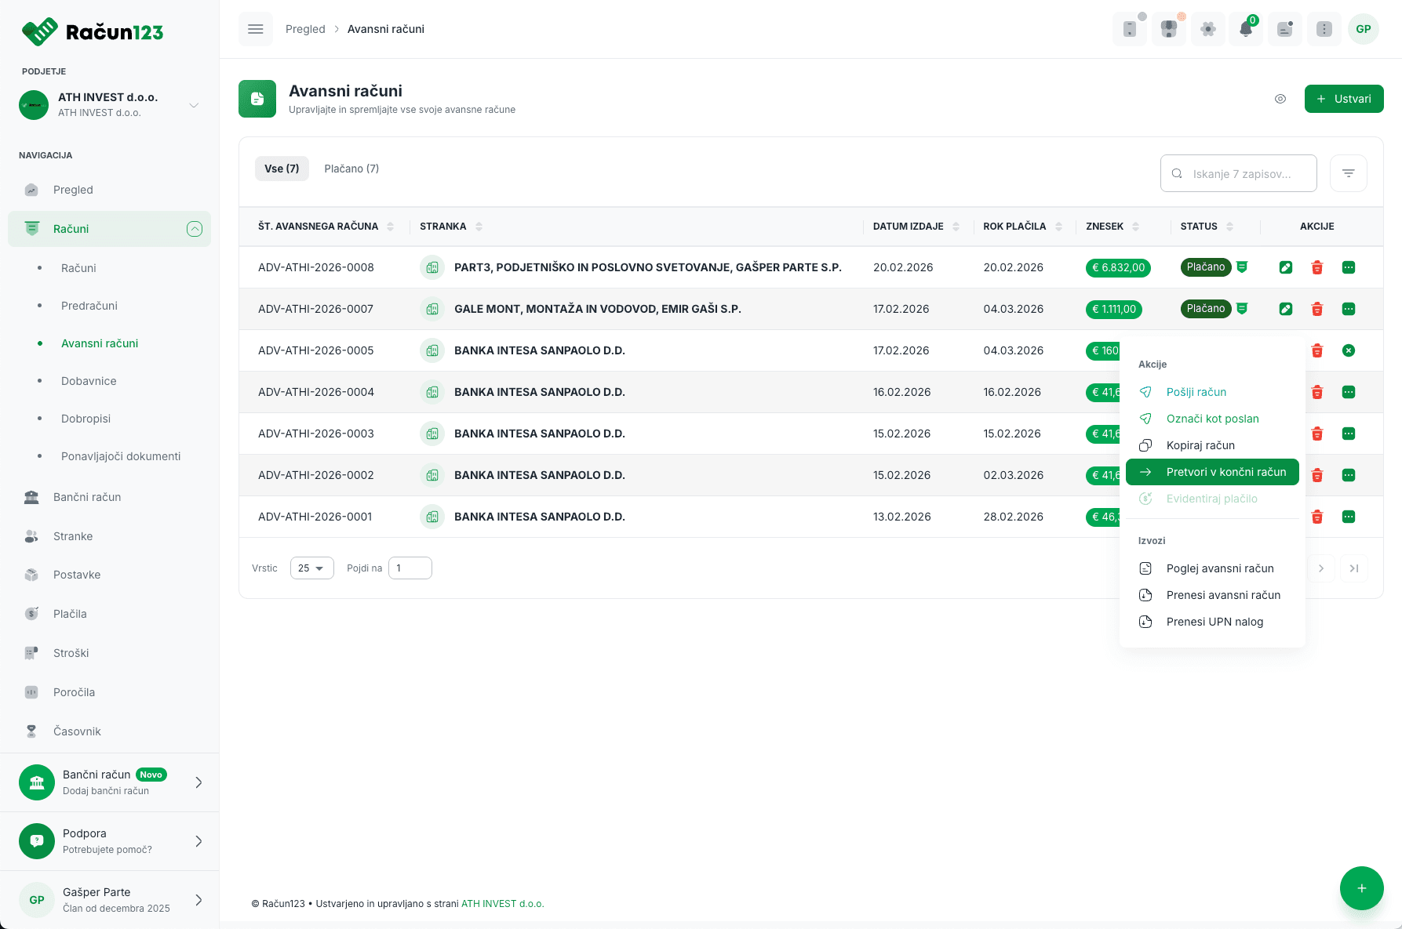Close actions menu on ADV-ATHI-2026-0005 row

1349,350
